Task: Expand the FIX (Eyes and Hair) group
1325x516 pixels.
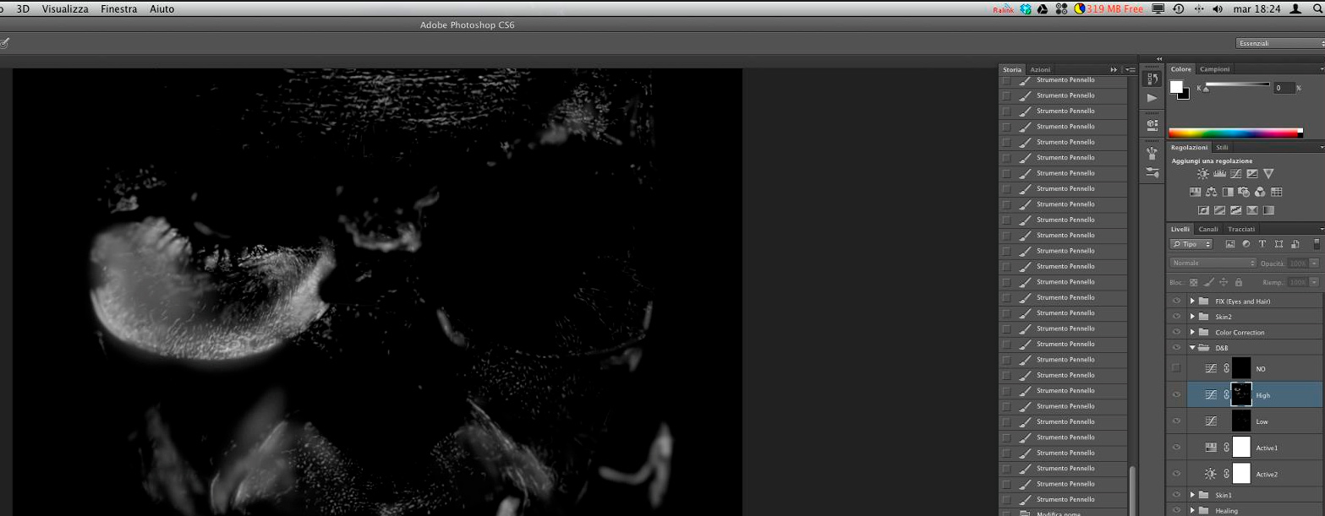Action: pos(1192,301)
